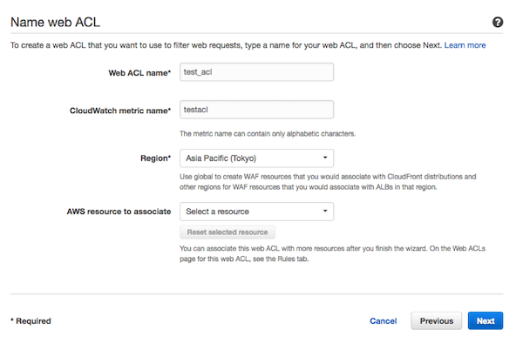This screenshot has width=523, height=350.
Task: Go back with the Previous button
Action: point(436,321)
